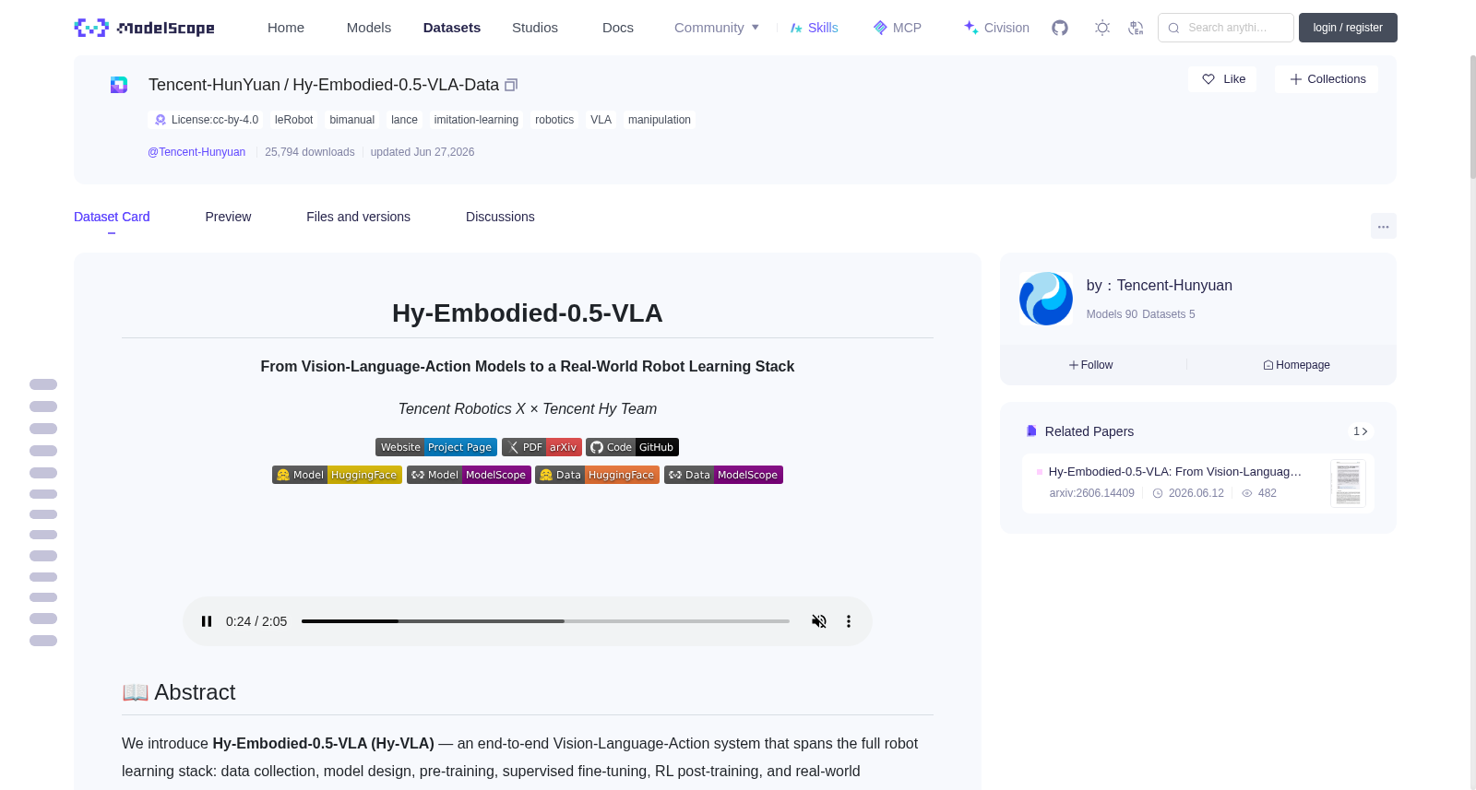The height and width of the screenshot is (790, 1476).
Task: Switch language with translate icon
Action: [1136, 28]
